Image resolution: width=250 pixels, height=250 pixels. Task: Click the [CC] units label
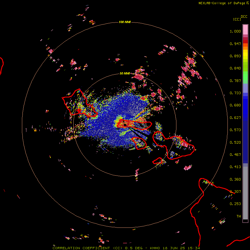tap(237, 19)
